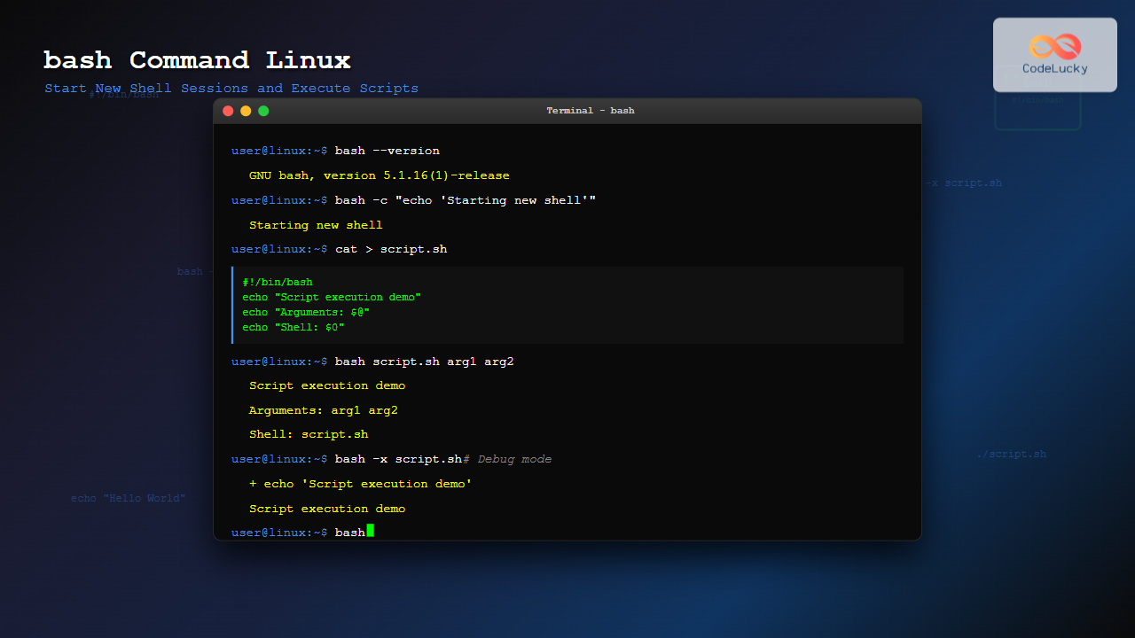This screenshot has height=638, width=1135.
Task: Select the GNU bash version output line
Action: coord(379,175)
